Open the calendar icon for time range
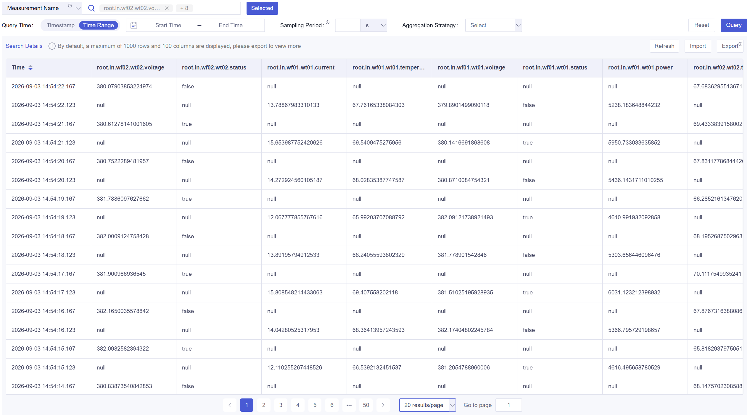This screenshot has width=750, height=415. pyautogui.click(x=134, y=25)
